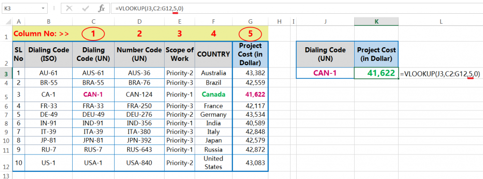Click the 'Scope of Work' header cell
The width and height of the screenshot is (483, 179).
pyautogui.click(x=180, y=54)
